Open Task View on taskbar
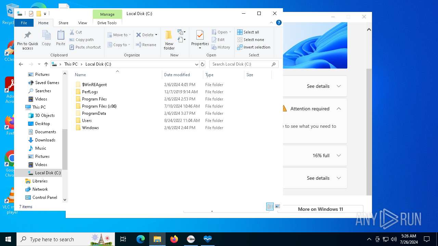The height and width of the screenshot is (246, 438). (123, 239)
